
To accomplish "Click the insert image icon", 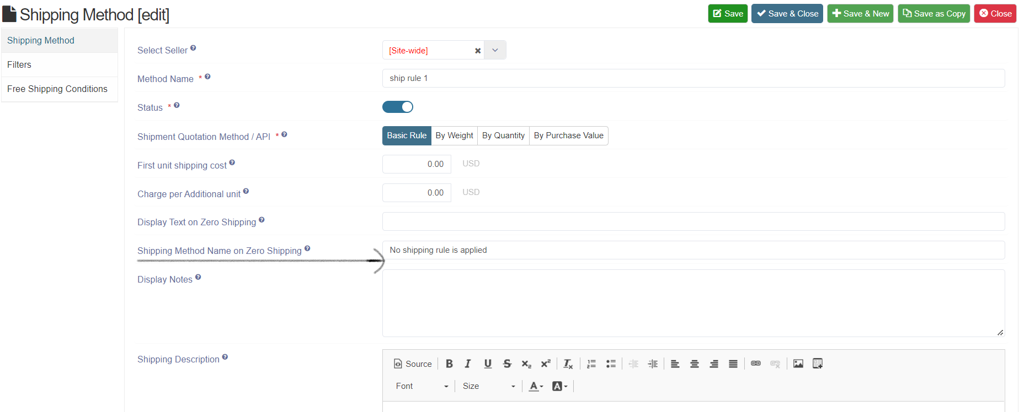I will click(798, 364).
